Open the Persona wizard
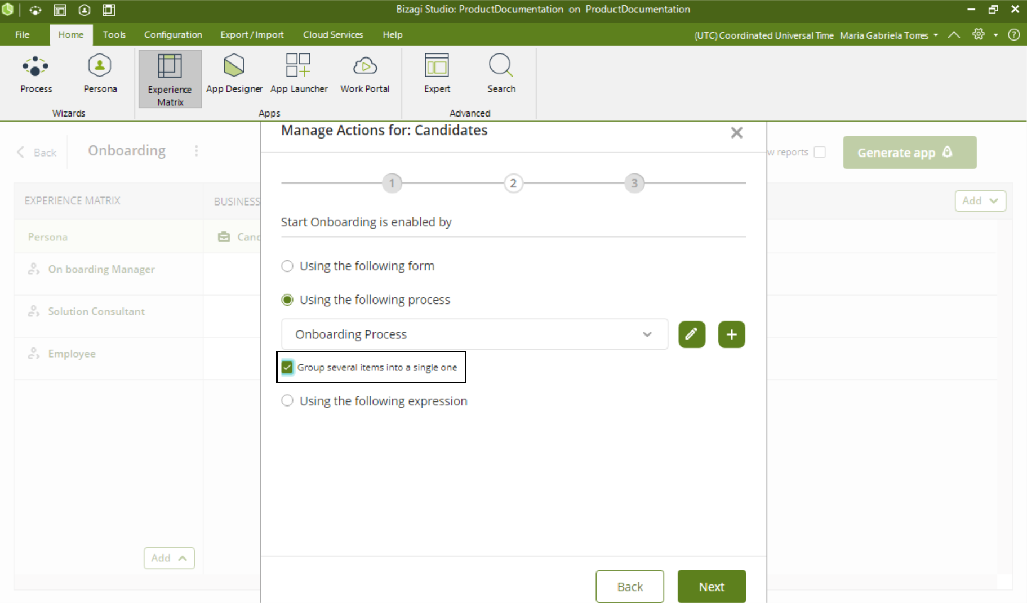Image resolution: width=1027 pixels, height=603 pixels. 100,74
